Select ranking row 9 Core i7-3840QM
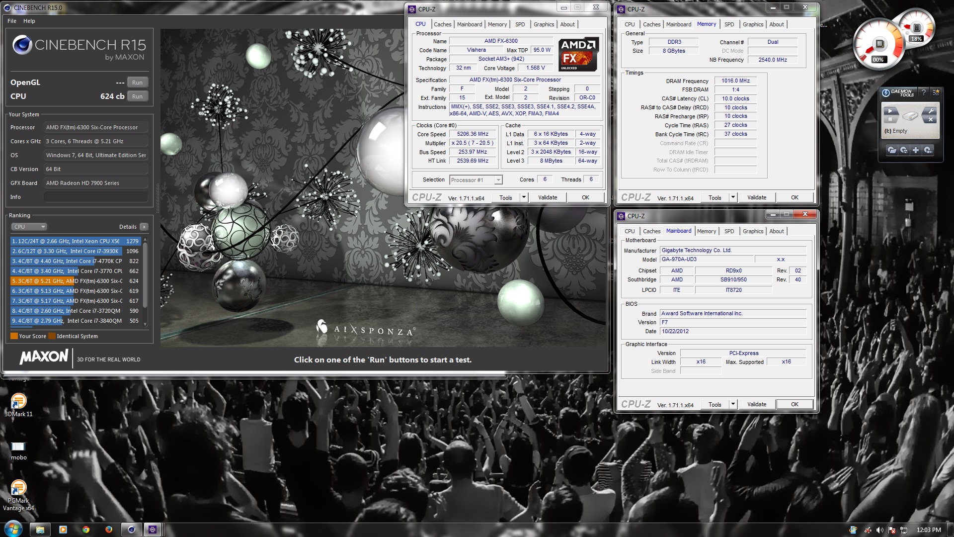Image resolution: width=954 pixels, height=537 pixels. tap(76, 321)
